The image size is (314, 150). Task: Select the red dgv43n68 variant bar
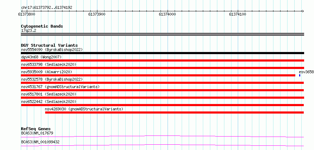point(162,60)
